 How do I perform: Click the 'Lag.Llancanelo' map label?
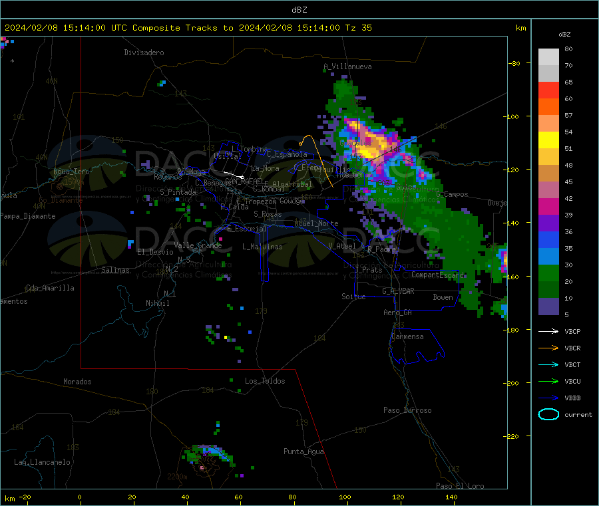point(42,462)
